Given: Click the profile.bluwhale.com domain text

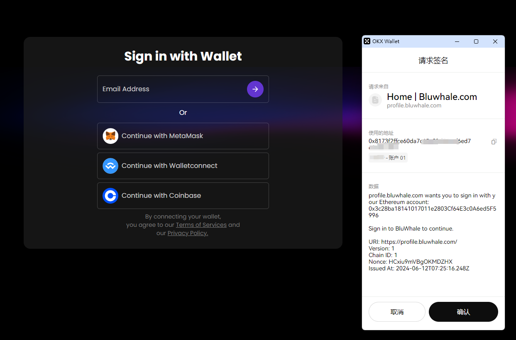Looking at the screenshot, I should click(414, 106).
